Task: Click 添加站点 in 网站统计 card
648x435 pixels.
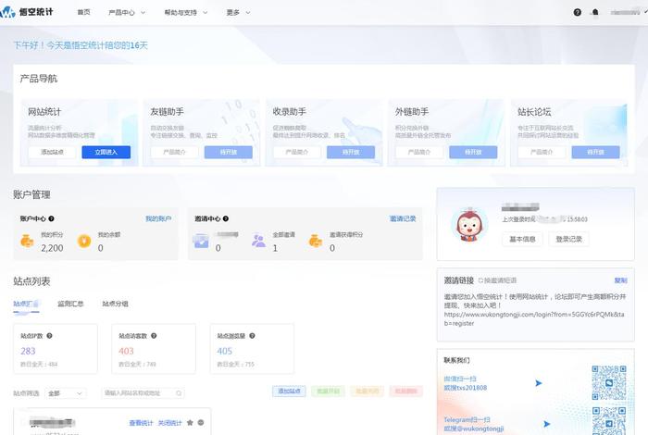Action: 52,152
